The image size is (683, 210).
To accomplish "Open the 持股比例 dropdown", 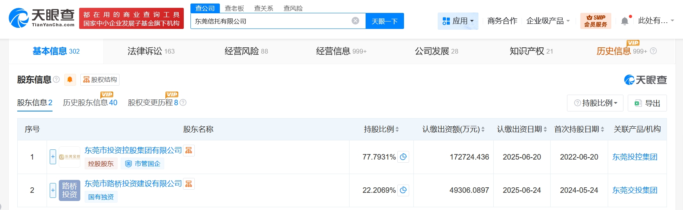I will coord(595,103).
